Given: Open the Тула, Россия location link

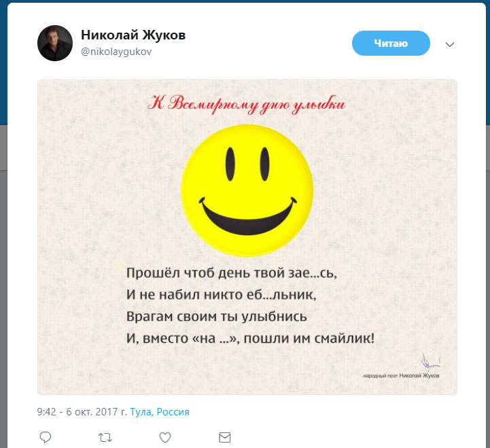Looking at the screenshot, I should tap(160, 412).
